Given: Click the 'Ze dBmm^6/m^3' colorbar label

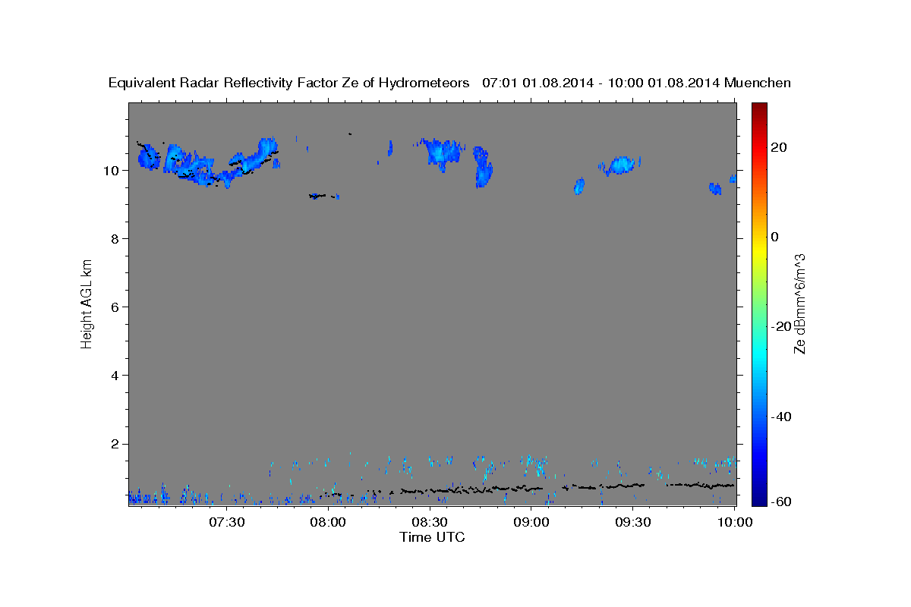Looking at the screenshot, I should (x=800, y=303).
